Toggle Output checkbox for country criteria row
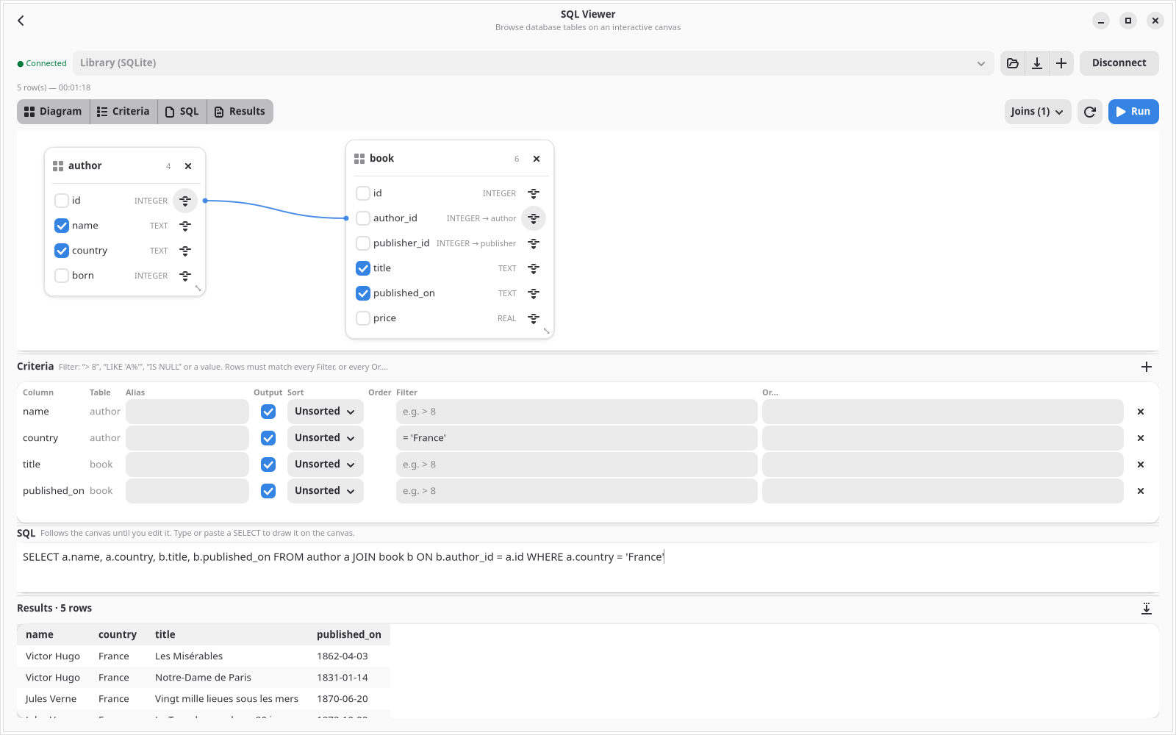 click(x=268, y=438)
